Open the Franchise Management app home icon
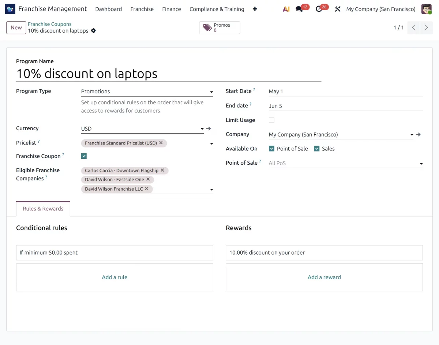Viewport: 439px width, 345px height. [10, 9]
